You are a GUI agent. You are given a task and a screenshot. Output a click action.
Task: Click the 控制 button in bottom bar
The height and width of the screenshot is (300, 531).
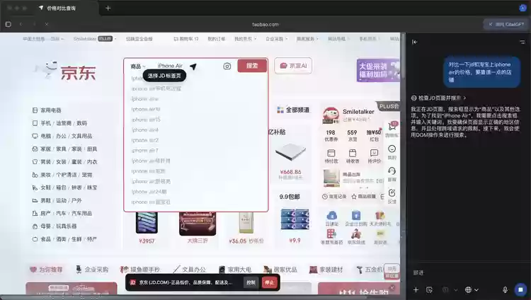[x=251, y=282]
